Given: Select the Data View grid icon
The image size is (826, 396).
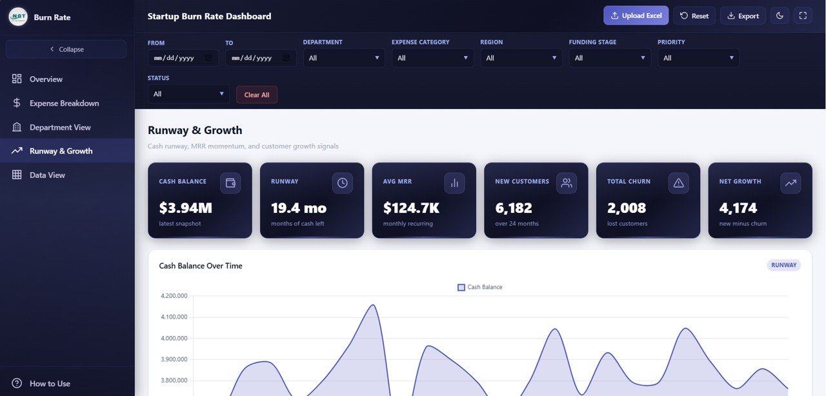Looking at the screenshot, I should 17,174.
